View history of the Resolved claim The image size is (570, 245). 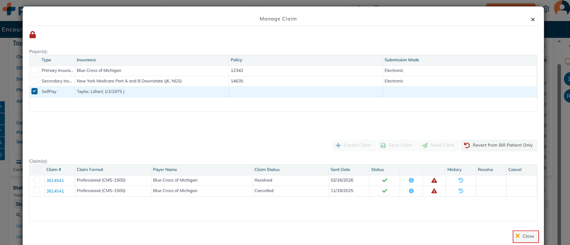point(461,180)
